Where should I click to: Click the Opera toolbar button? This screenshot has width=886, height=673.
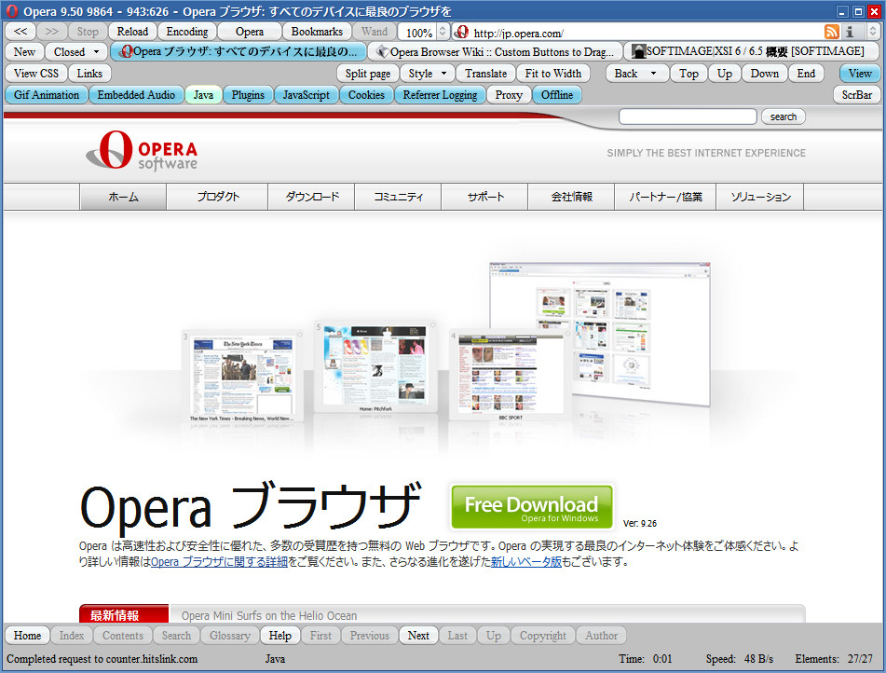250,32
